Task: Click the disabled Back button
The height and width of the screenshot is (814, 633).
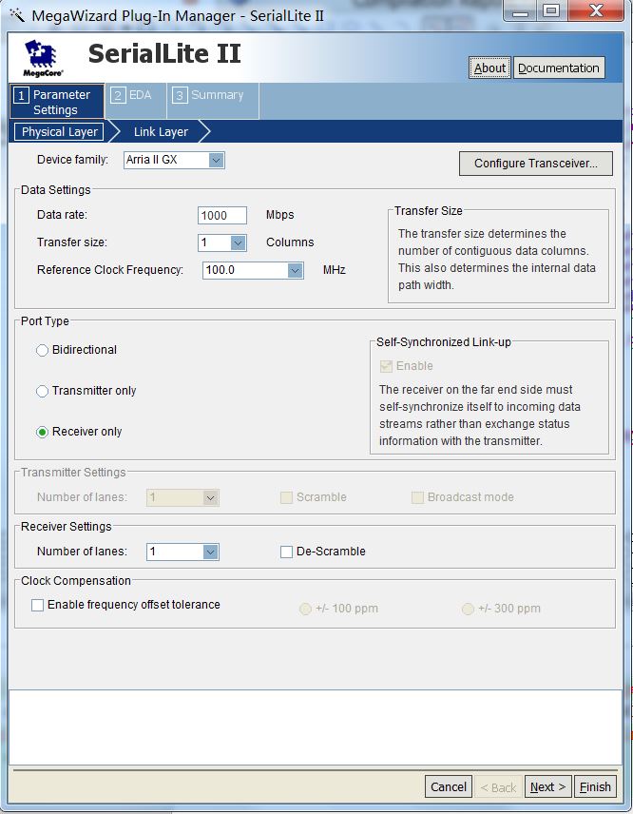Action: tap(498, 787)
